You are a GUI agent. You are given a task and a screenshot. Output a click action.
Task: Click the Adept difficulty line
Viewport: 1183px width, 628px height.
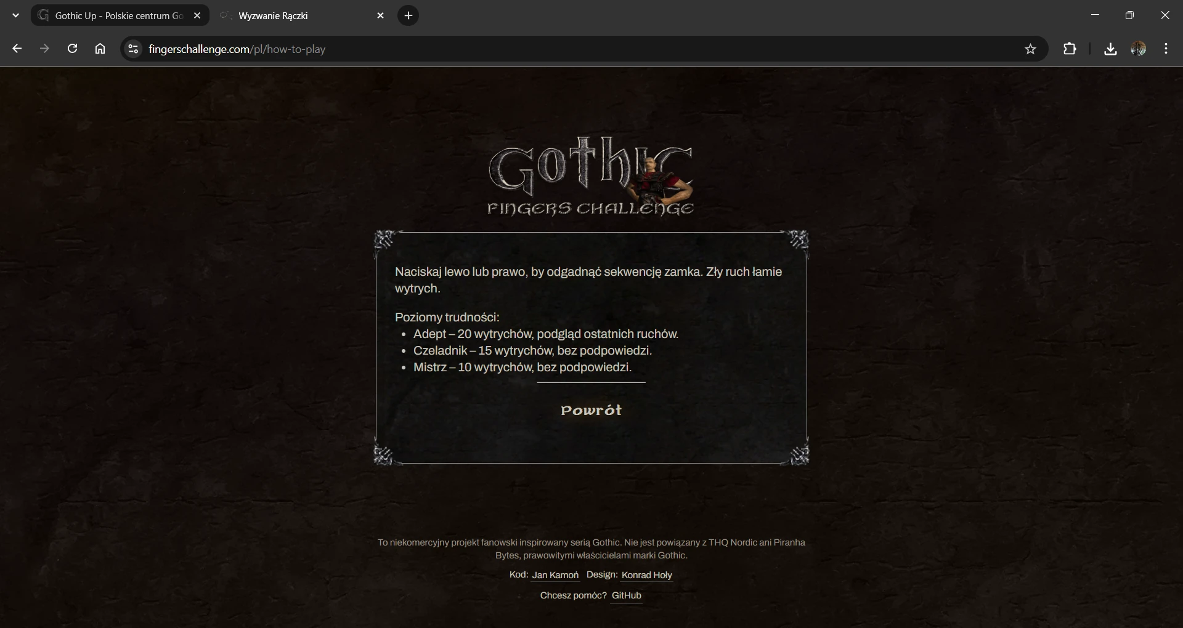pyautogui.click(x=545, y=334)
